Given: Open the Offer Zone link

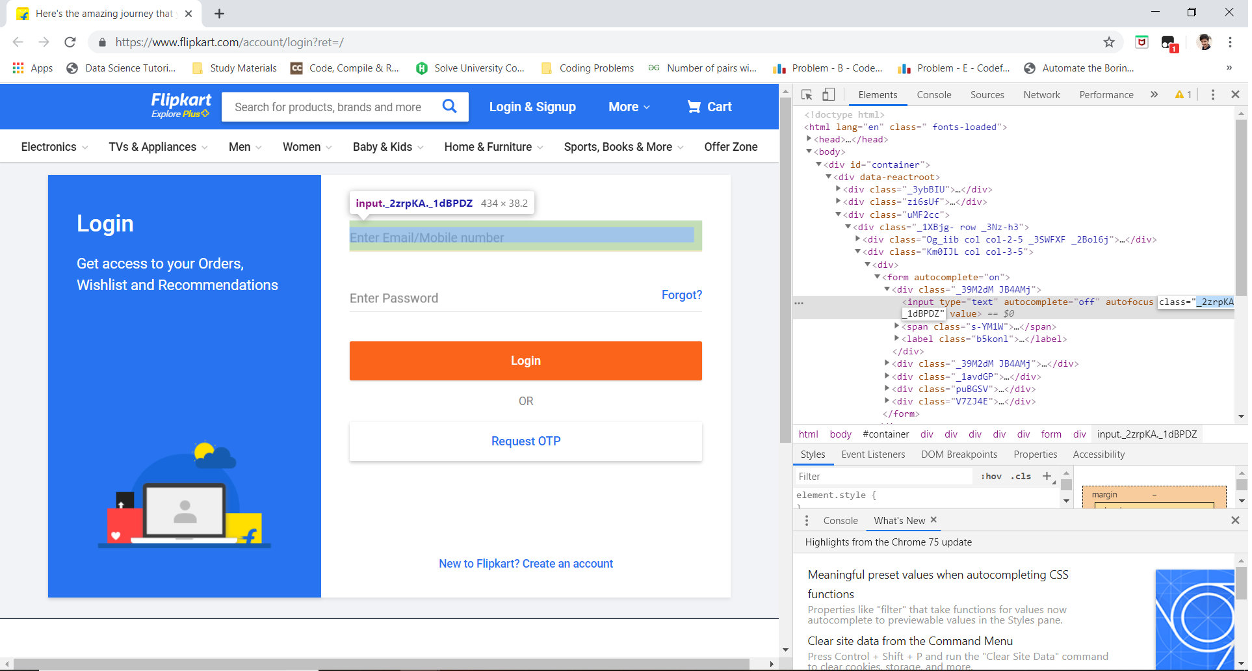Looking at the screenshot, I should (x=731, y=147).
